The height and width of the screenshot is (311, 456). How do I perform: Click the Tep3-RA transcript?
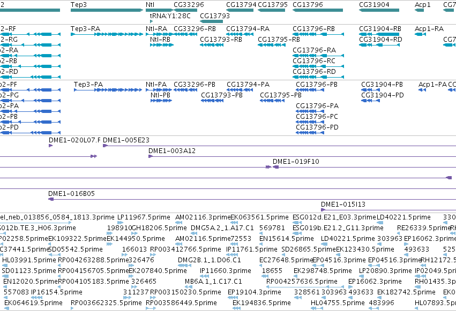(107, 34)
